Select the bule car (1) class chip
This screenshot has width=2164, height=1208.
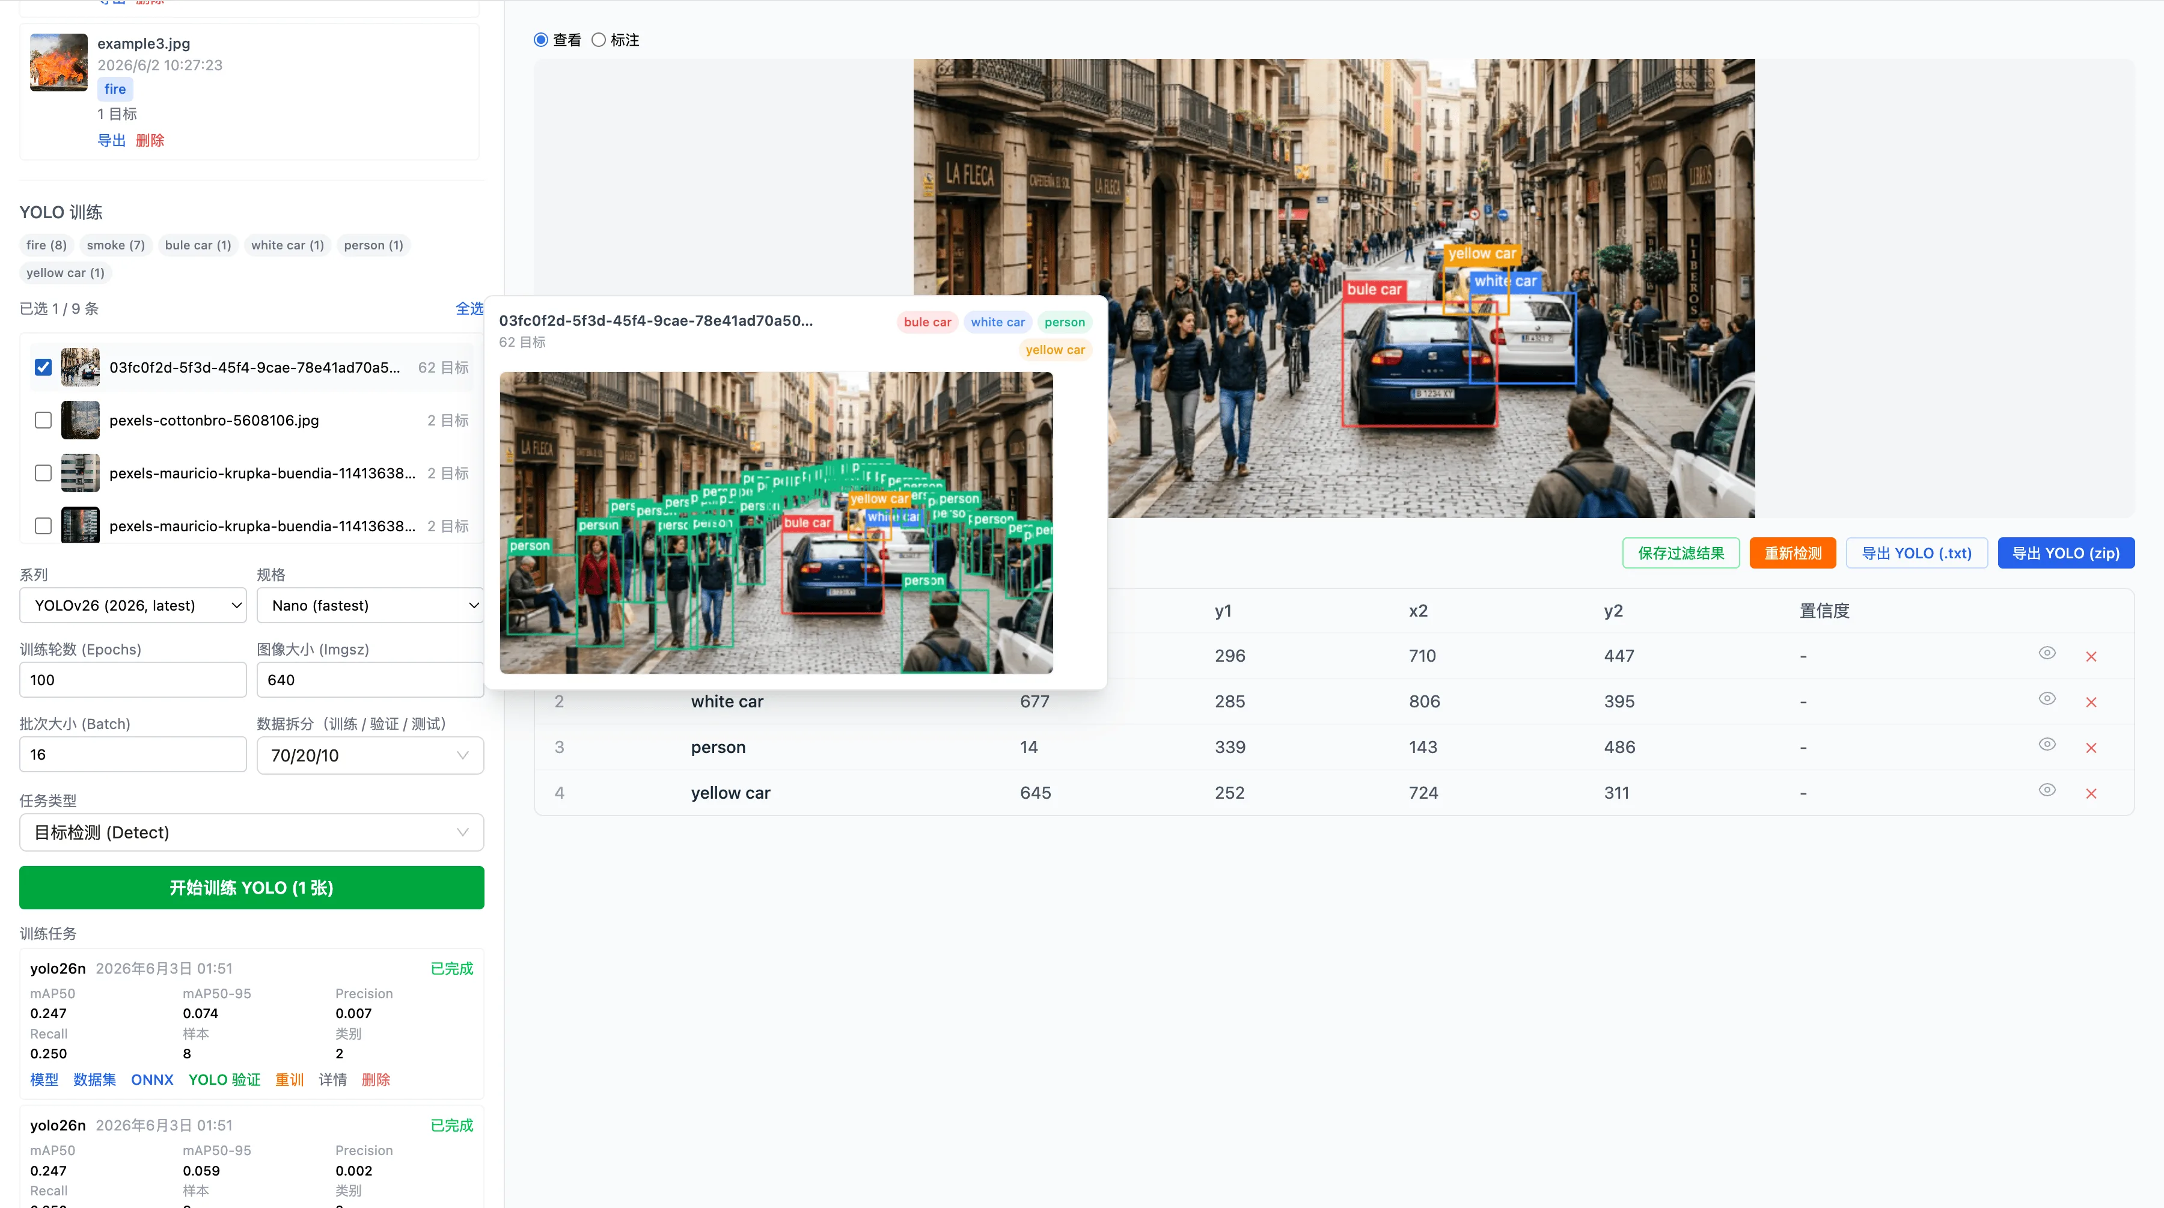click(x=197, y=245)
